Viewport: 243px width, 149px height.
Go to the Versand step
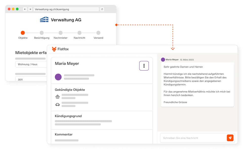[x=98, y=33]
